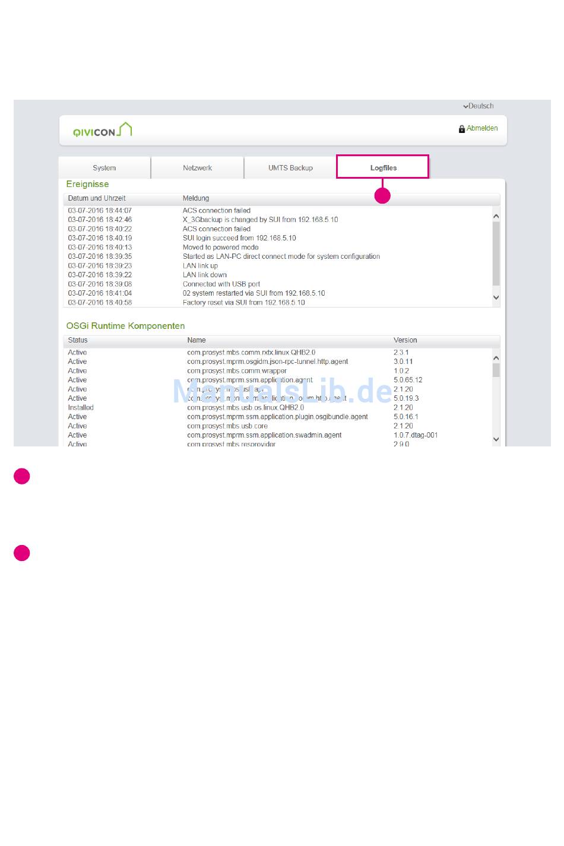Click the Meldung column header
Viewport: 564px width, 846px height.
196,198
